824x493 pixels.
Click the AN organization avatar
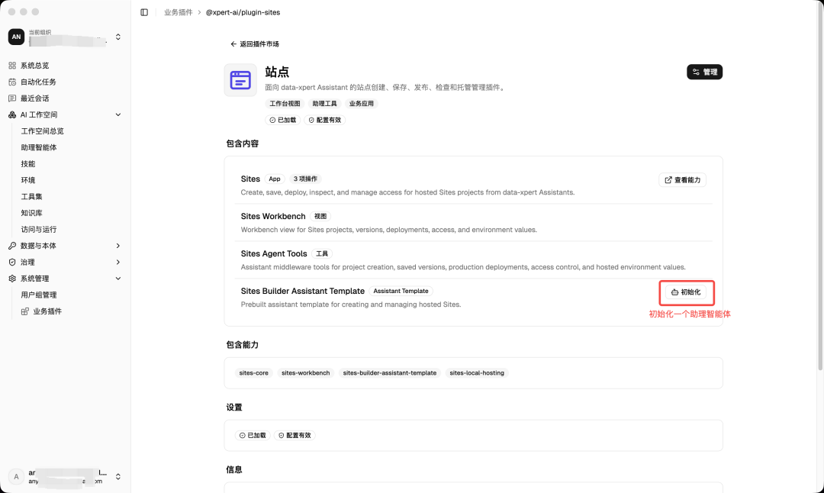[16, 37]
